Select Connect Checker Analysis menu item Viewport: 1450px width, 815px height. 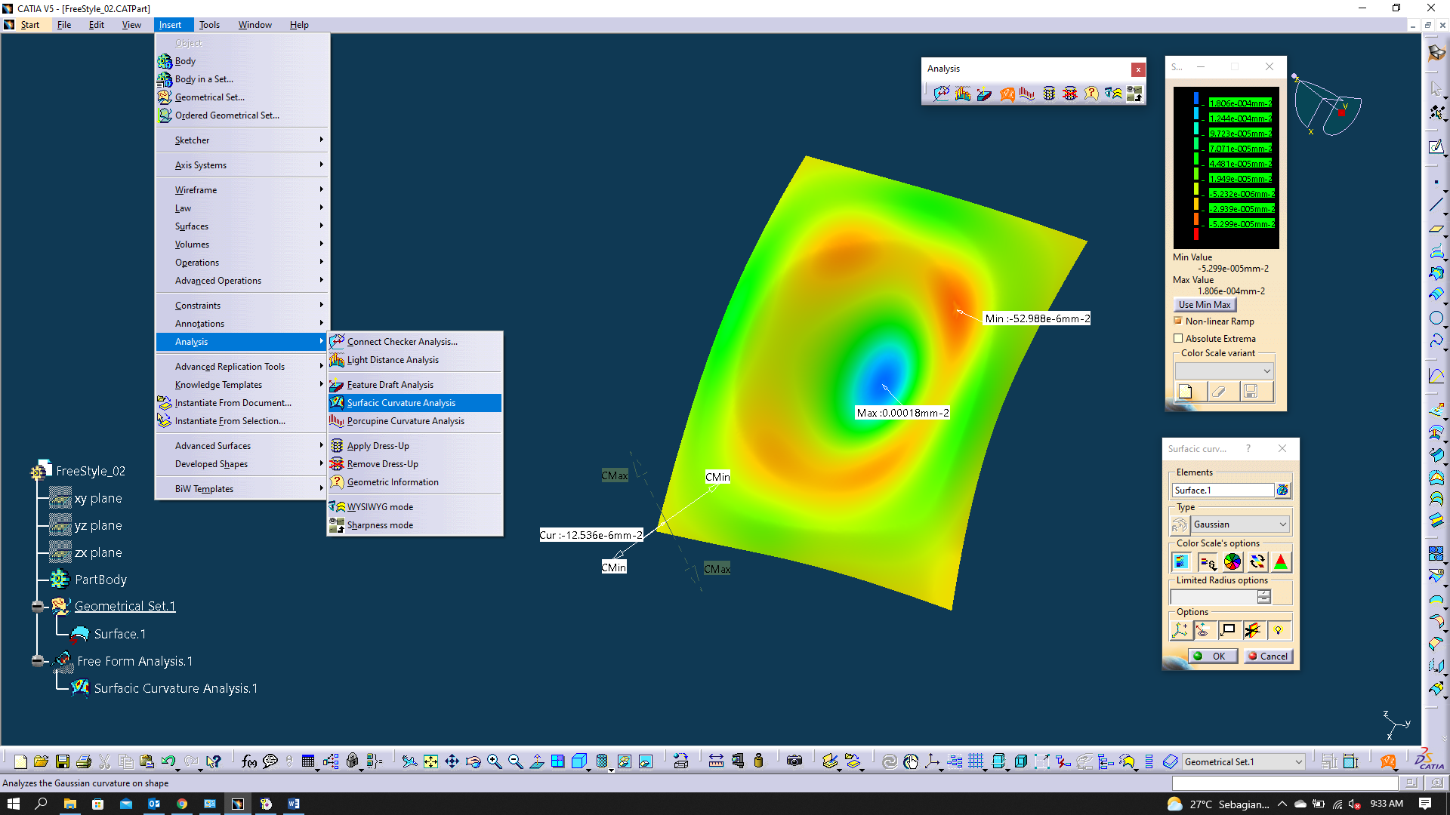tap(402, 342)
